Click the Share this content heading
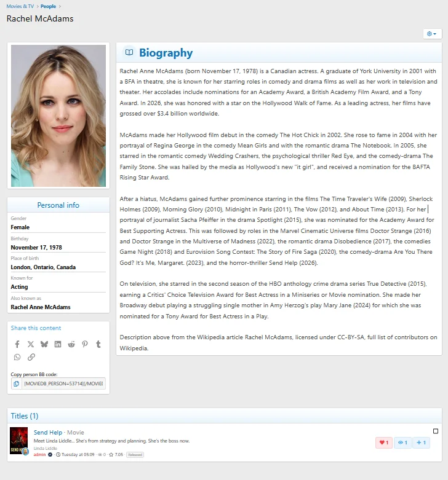Viewport: 448px width, 480px height. click(x=36, y=328)
